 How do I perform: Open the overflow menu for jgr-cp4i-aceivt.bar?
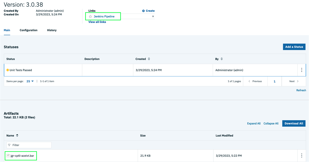[302, 155]
